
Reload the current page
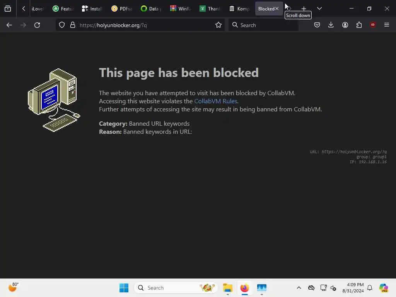click(x=37, y=25)
